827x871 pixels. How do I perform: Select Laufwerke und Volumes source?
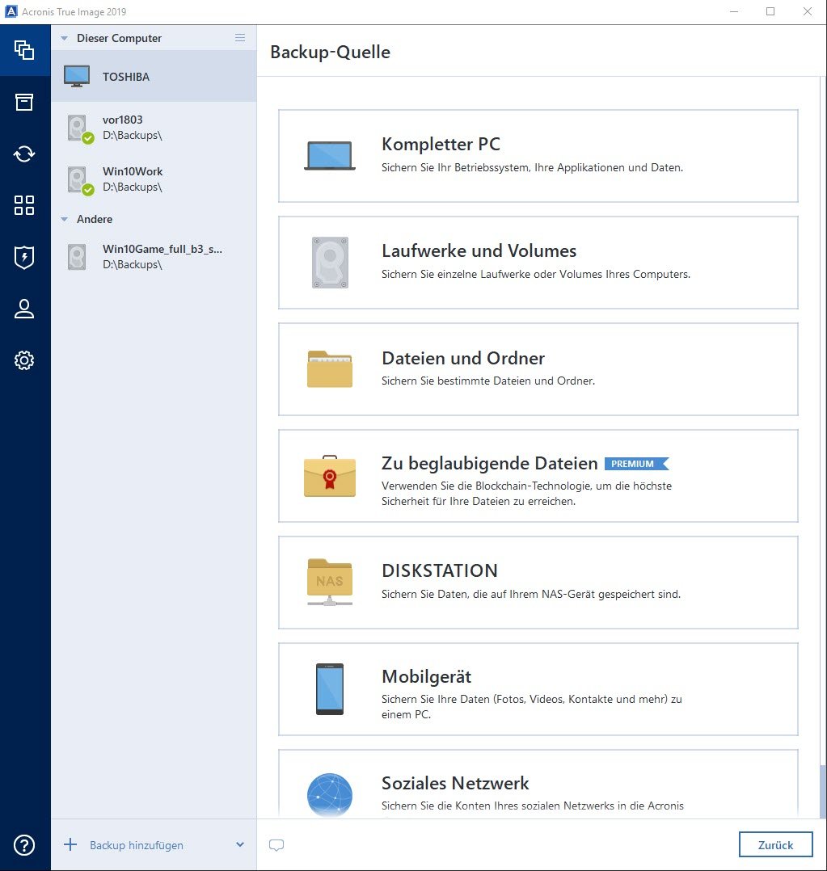pyautogui.click(x=538, y=263)
